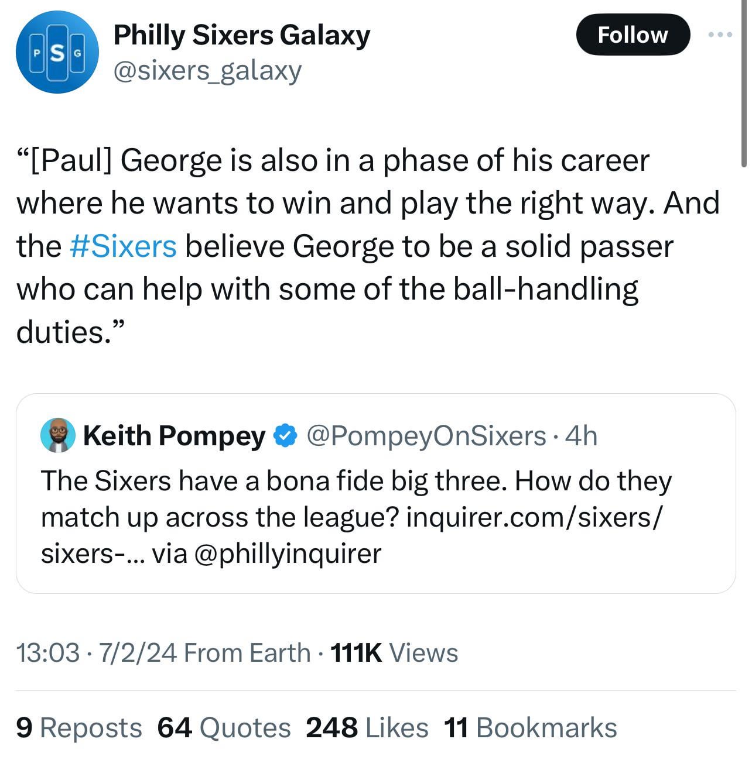This screenshot has height=763, width=752.
Task: Click the 111K Views counter
Action: point(394,653)
